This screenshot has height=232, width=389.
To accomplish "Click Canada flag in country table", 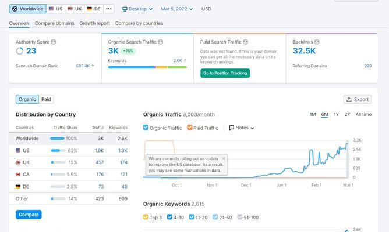I will (18, 175).
